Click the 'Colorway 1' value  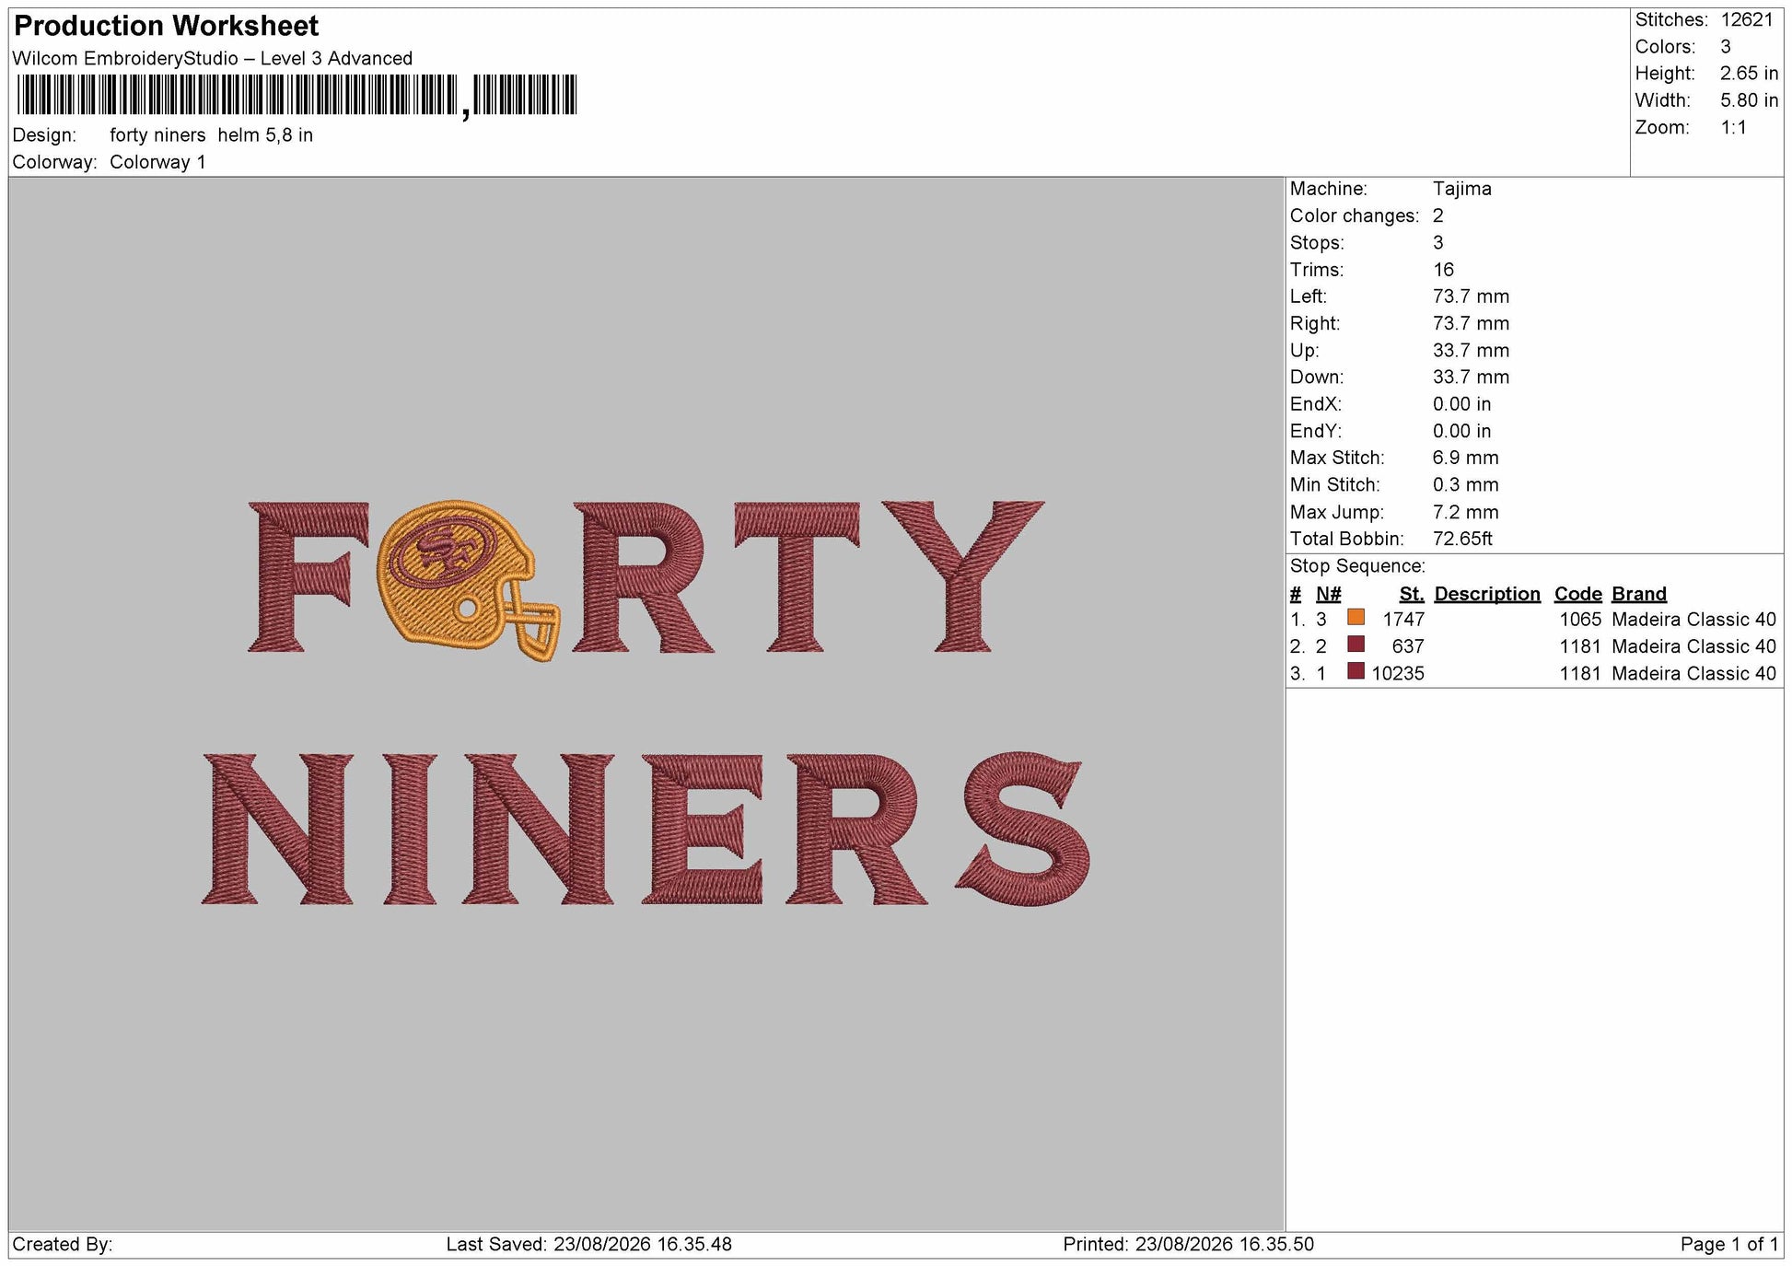point(157,163)
